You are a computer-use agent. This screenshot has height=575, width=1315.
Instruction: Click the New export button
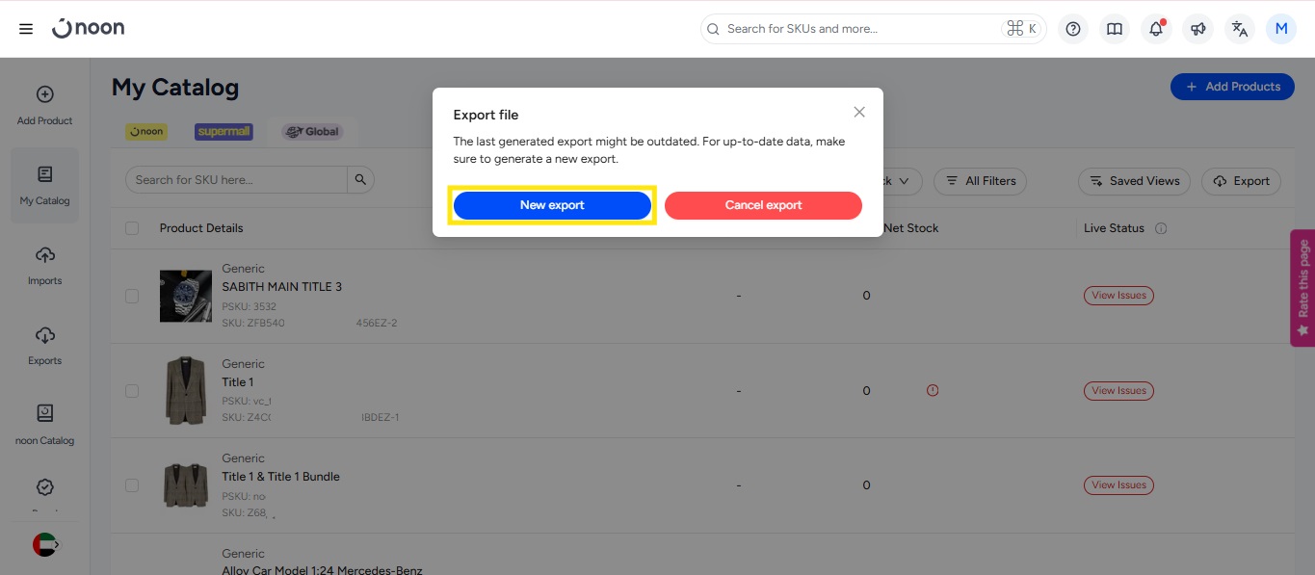[x=552, y=205]
